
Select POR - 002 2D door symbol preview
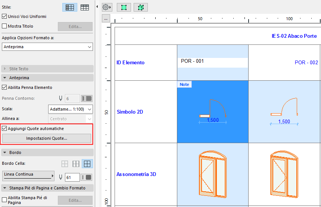point(284,112)
